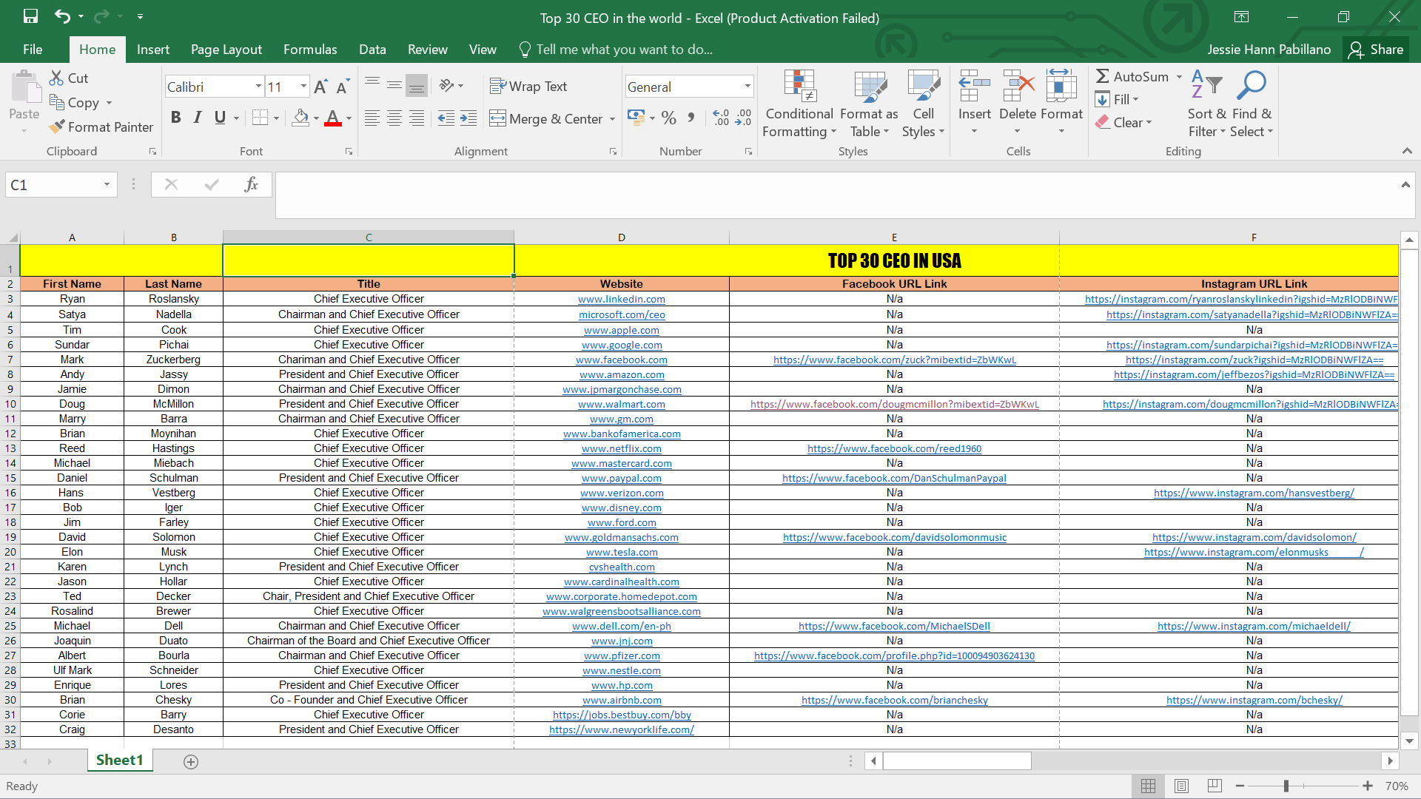1421x799 pixels.
Task: Open the facebook.com/reed1960 link
Action: (x=894, y=449)
